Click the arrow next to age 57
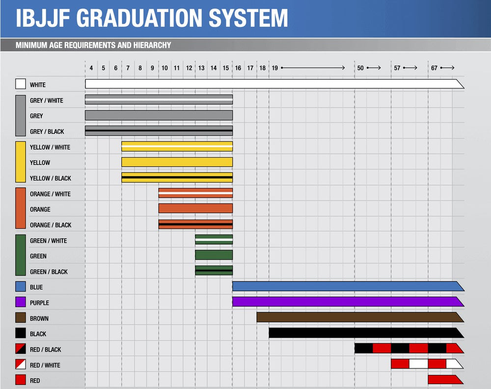 (x=410, y=68)
